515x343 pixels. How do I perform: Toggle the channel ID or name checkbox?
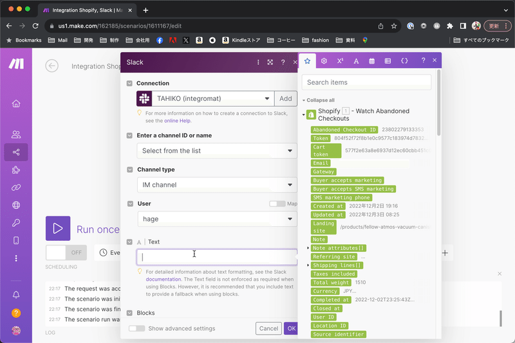tap(129, 136)
